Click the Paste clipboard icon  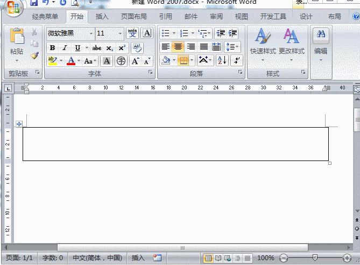tap(17, 37)
